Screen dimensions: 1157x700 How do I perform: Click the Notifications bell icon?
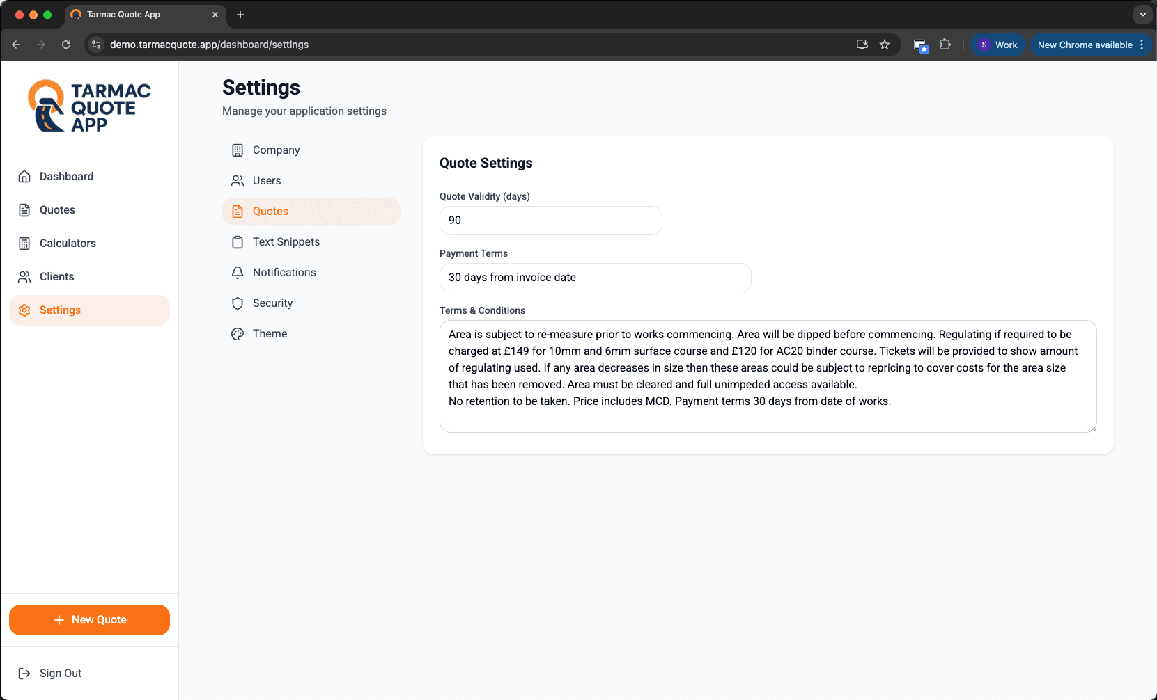click(238, 273)
